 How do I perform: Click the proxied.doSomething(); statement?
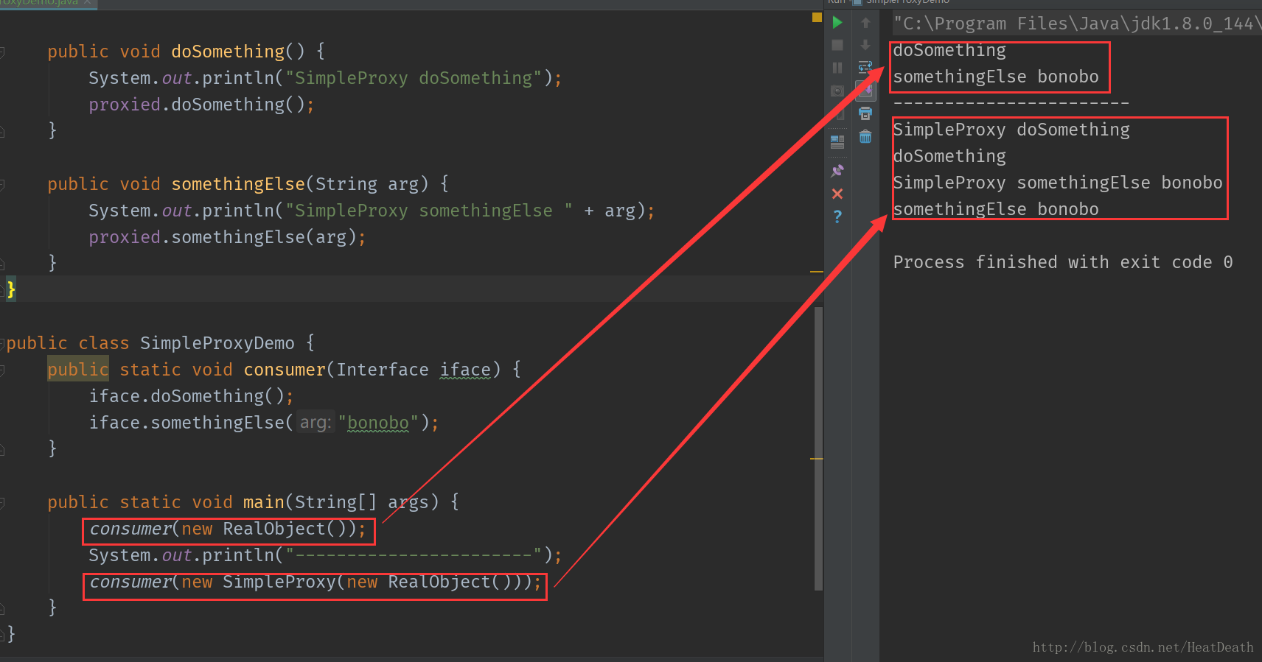pyautogui.click(x=201, y=105)
